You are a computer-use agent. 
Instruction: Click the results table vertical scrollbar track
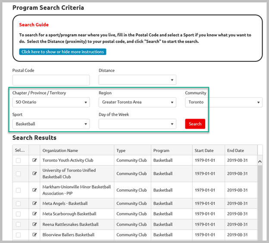(260, 202)
